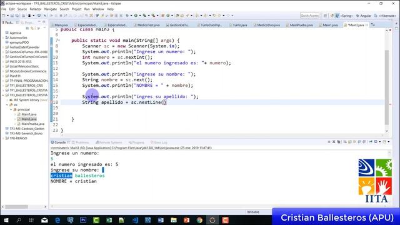Click the New file toolbar icon
This screenshot has height=225, width=400.
tap(4, 16)
